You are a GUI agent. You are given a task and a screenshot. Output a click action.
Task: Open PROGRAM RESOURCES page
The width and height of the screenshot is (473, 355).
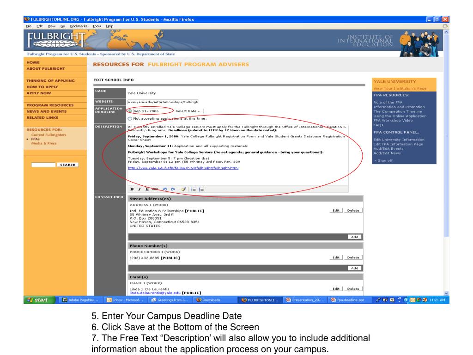click(x=50, y=105)
